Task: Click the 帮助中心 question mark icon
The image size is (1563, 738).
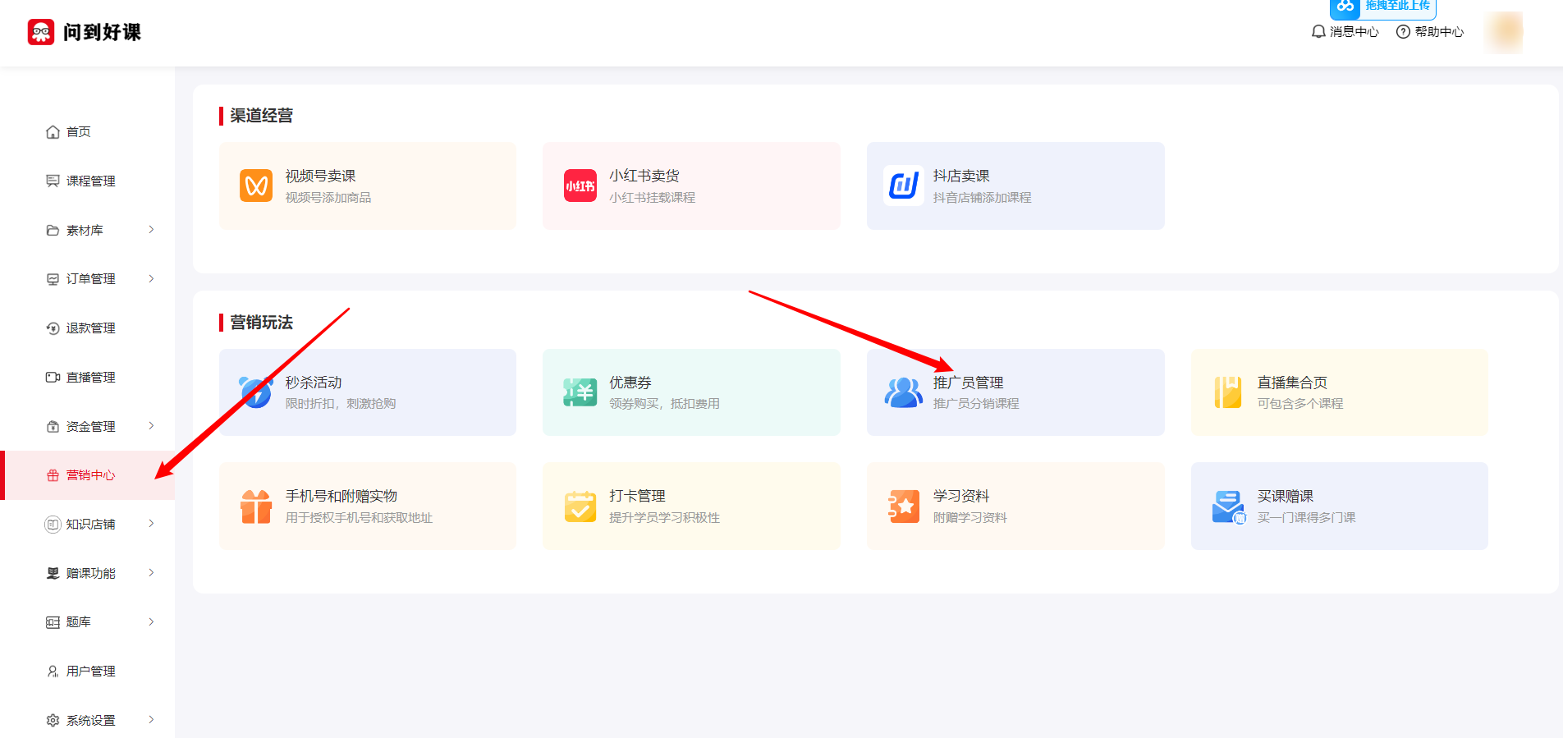Action: pos(1403,31)
